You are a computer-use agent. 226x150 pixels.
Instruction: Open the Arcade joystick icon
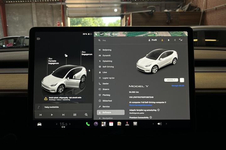pos(127,124)
